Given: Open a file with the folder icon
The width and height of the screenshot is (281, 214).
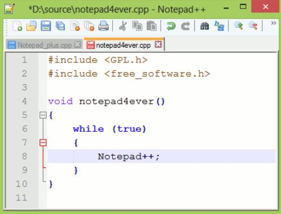Looking at the screenshot, I should pyautogui.click(x=31, y=26).
